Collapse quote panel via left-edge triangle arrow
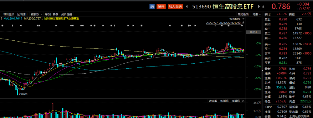 262,70
